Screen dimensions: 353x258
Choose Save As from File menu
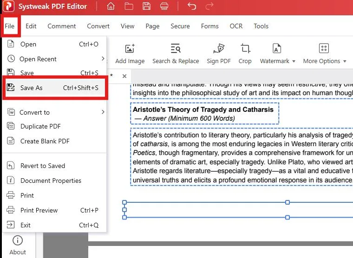tap(54, 88)
